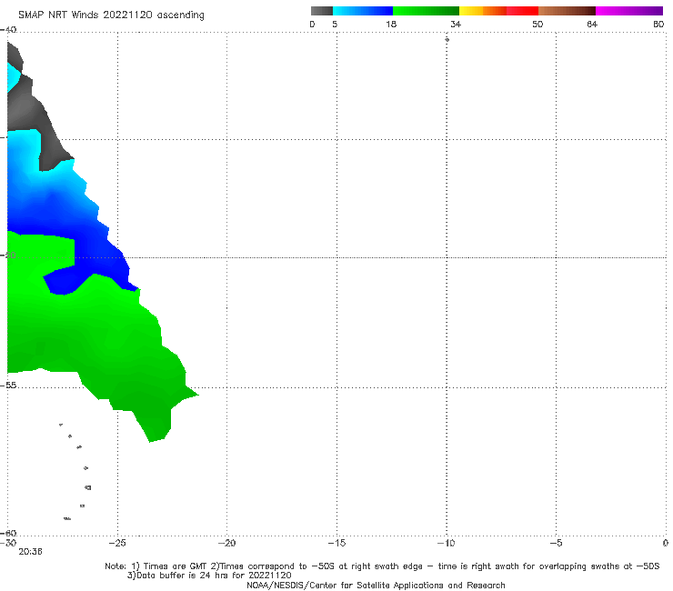Click the small island marker near -10 longitude
Viewport: 673px width, 591px height.
coord(447,39)
